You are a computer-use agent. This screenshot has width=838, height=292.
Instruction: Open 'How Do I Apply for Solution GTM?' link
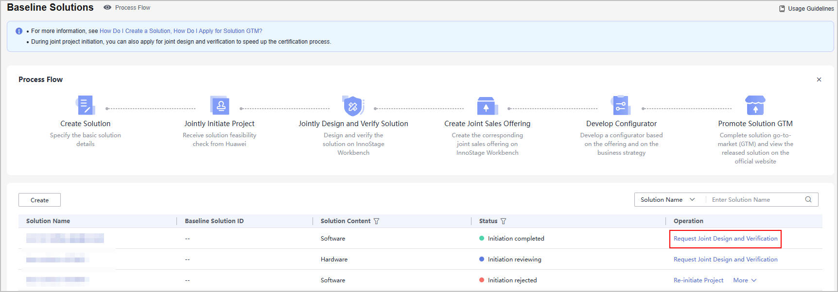point(218,31)
